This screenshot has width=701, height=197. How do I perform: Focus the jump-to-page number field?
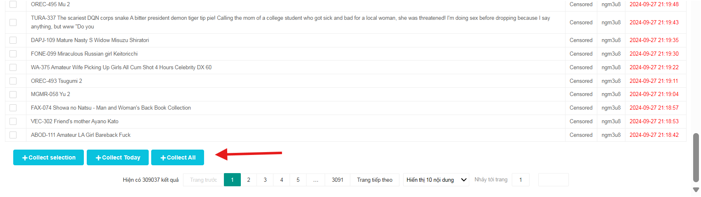[520, 180]
